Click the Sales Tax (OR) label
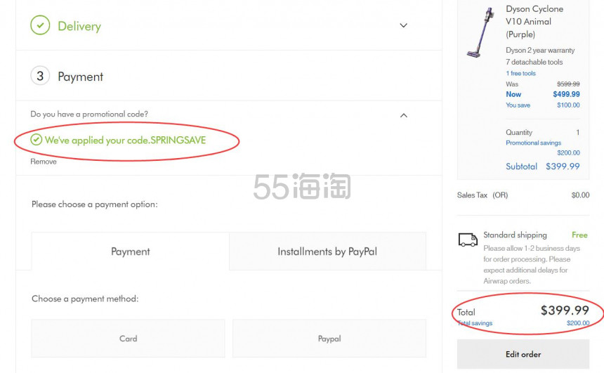 (x=482, y=195)
